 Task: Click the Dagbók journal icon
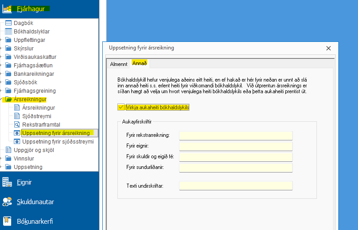pyautogui.click(x=8, y=23)
